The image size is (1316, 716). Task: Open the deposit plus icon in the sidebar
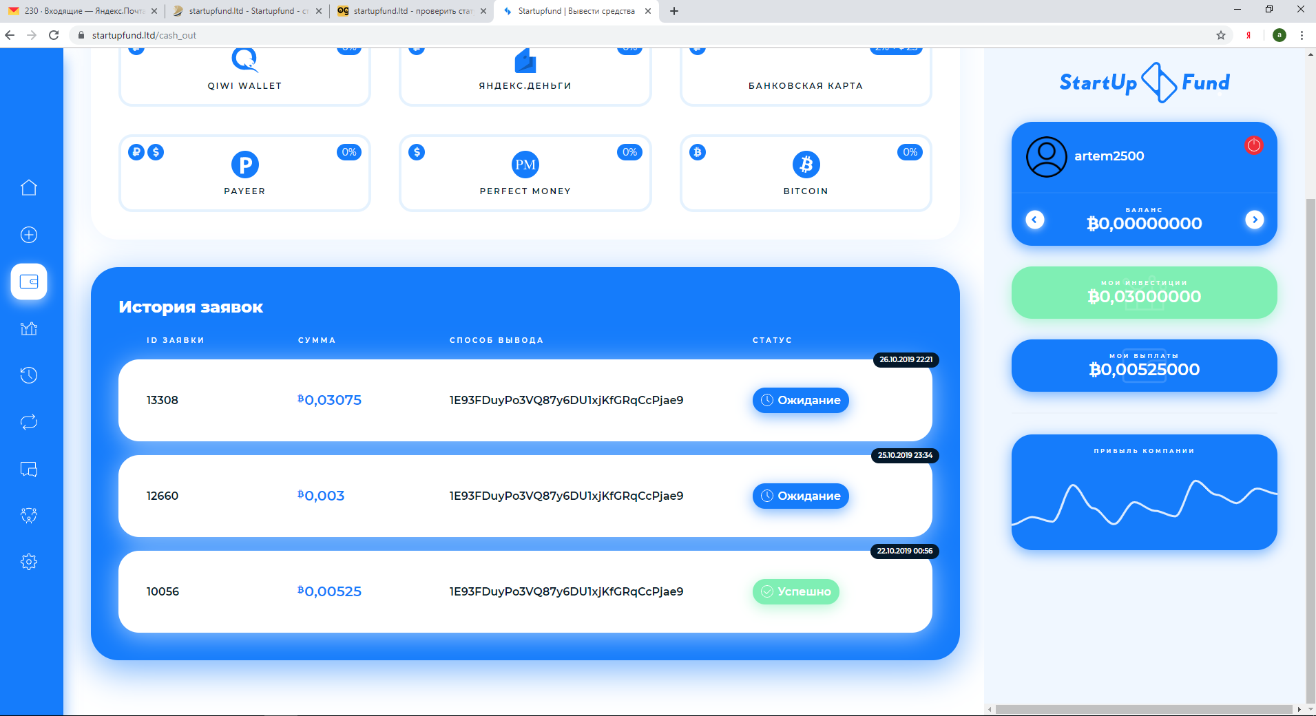click(x=29, y=235)
